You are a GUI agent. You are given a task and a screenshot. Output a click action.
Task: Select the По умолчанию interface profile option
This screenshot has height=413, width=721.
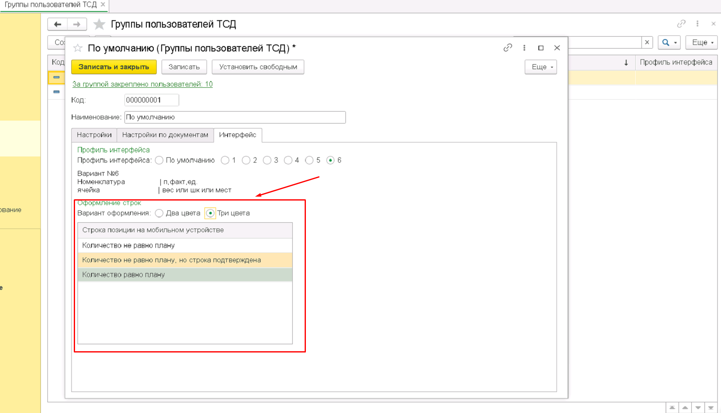pyautogui.click(x=160, y=160)
